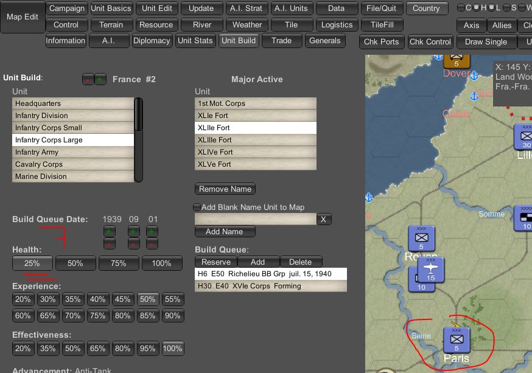Click the Map Edit button
The image size is (532, 373).
[23, 17]
